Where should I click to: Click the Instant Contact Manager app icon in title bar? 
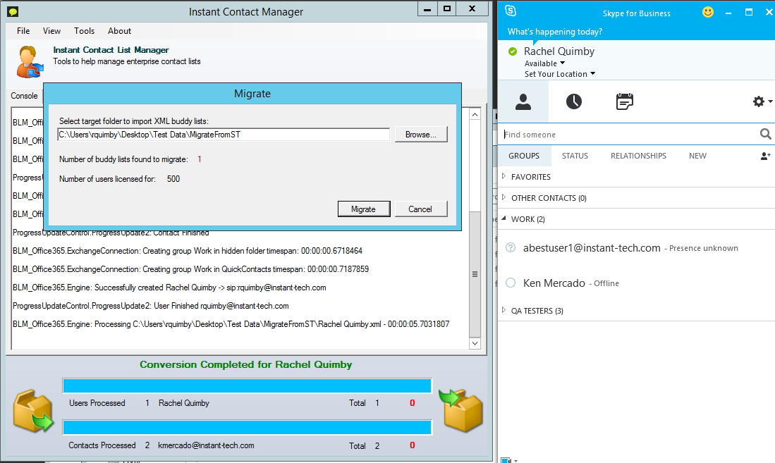click(x=13, y=11)
